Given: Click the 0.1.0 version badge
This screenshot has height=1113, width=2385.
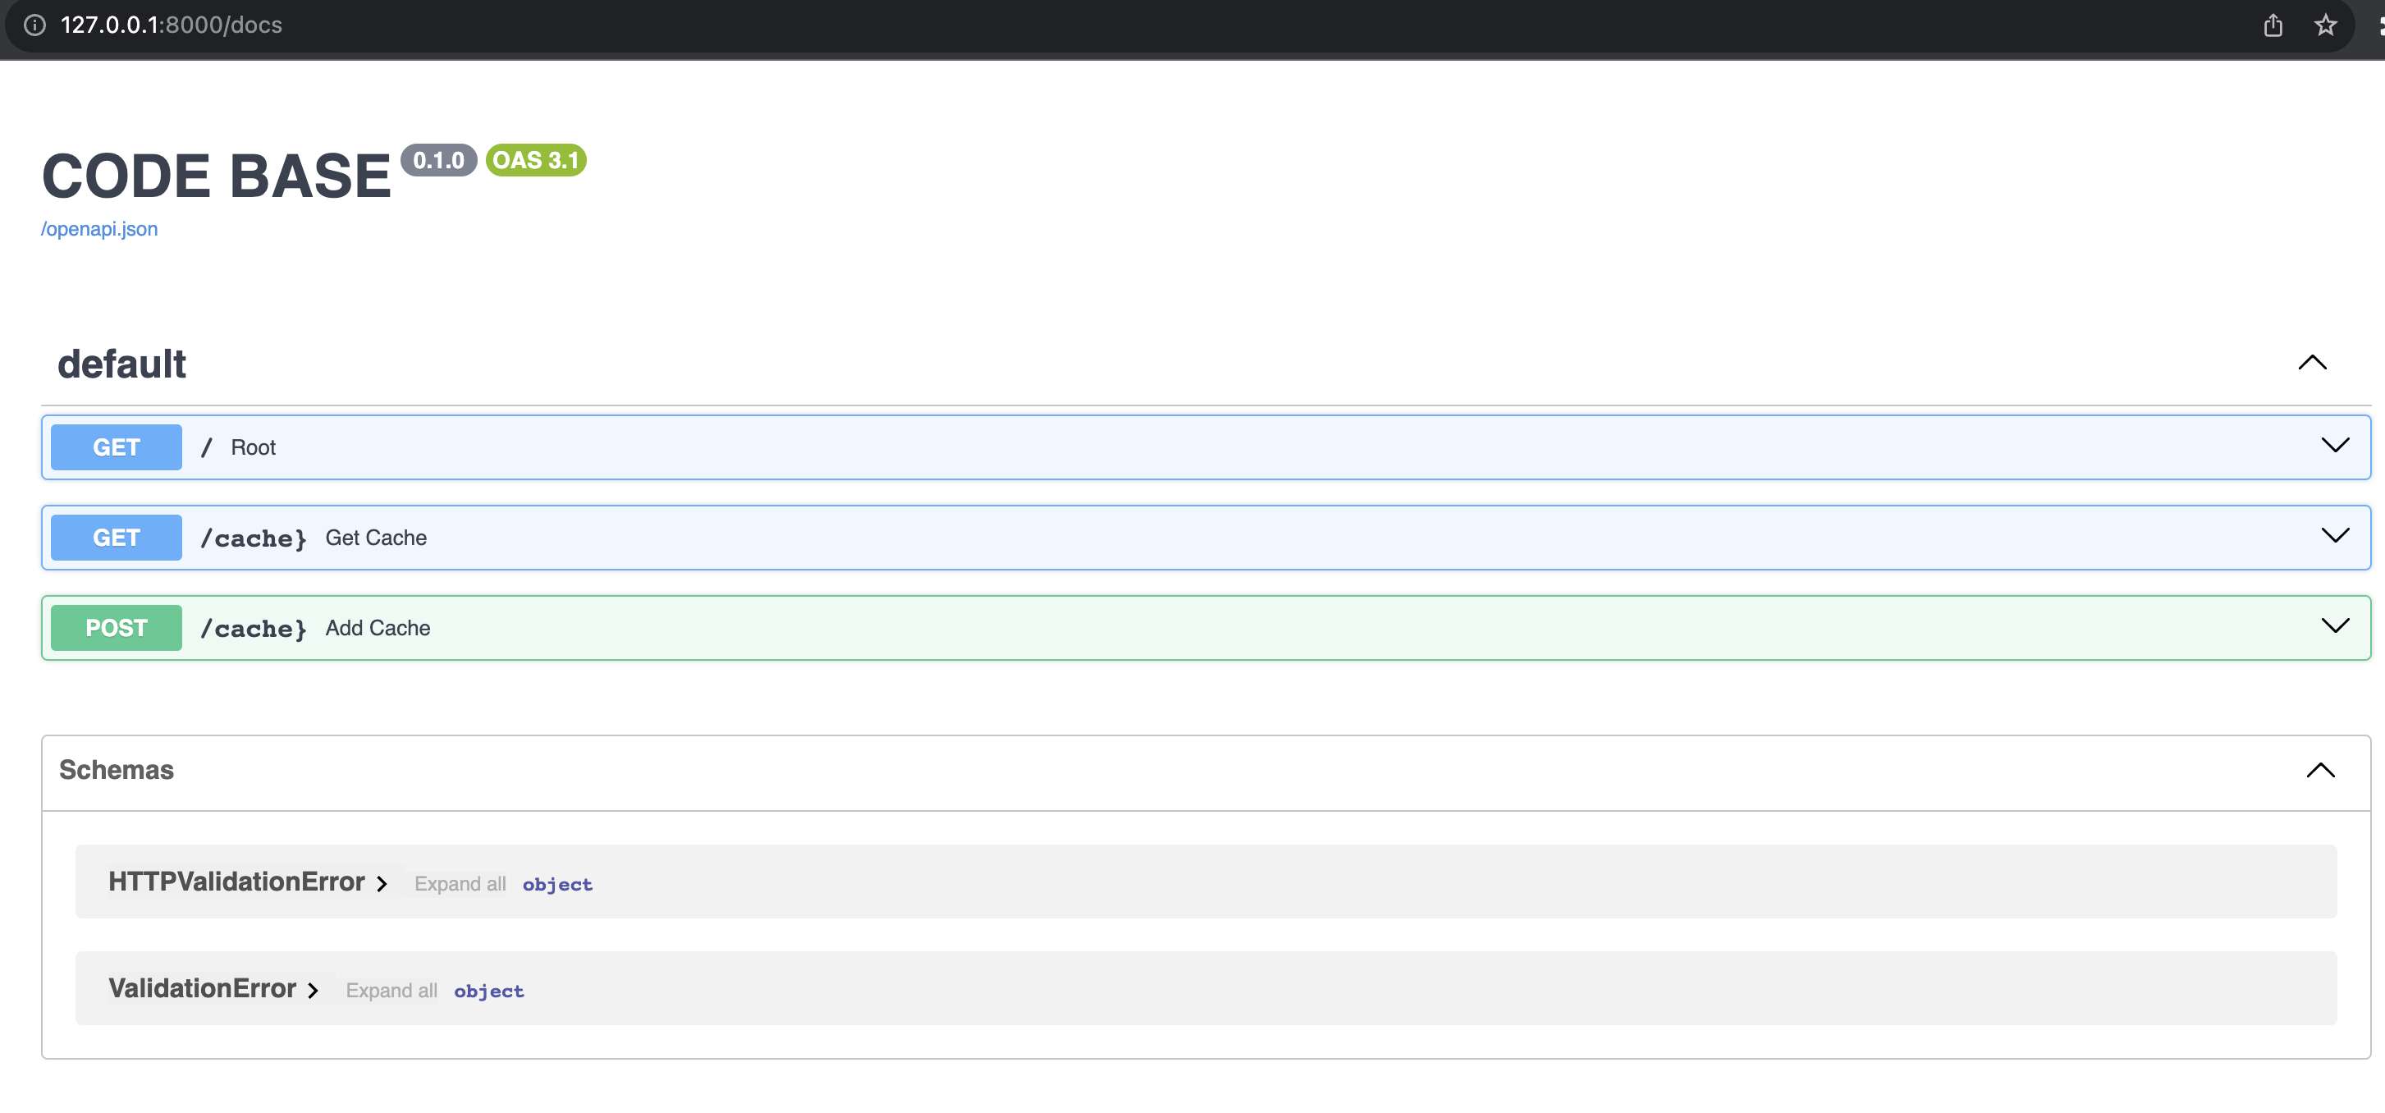Looking at the screenshot, I should click(439, 160).
